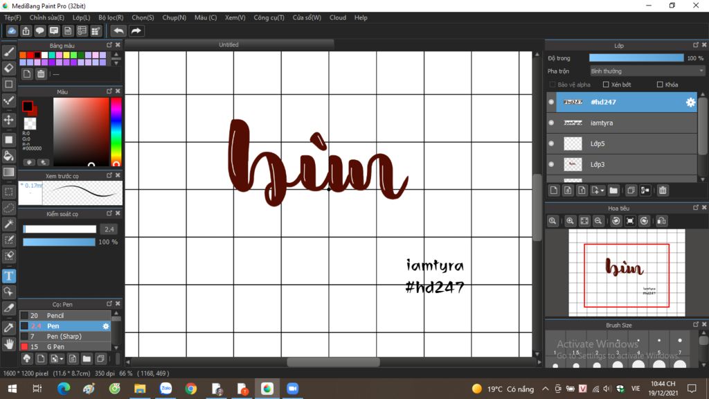This screenshot has height=399, width=709.
Task: Click the navigator canvas thumbnail
Action: pos(627,273)
